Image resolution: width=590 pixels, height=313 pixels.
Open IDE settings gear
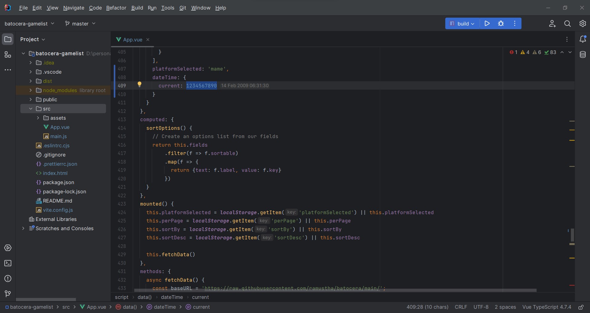point(583,24)
